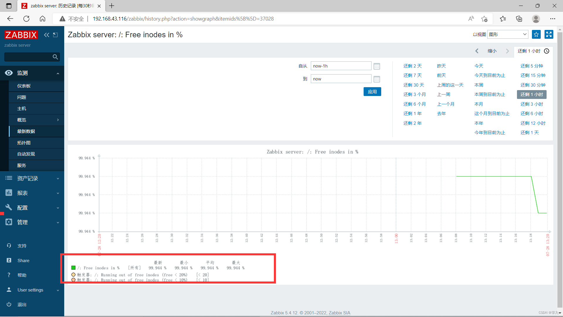Go to next time period arrow

tap(508, 51)
